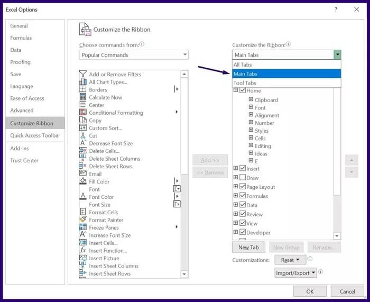Click the Email command icon
This screenshot has width=370, height=302.
click(x=83, y=173)
